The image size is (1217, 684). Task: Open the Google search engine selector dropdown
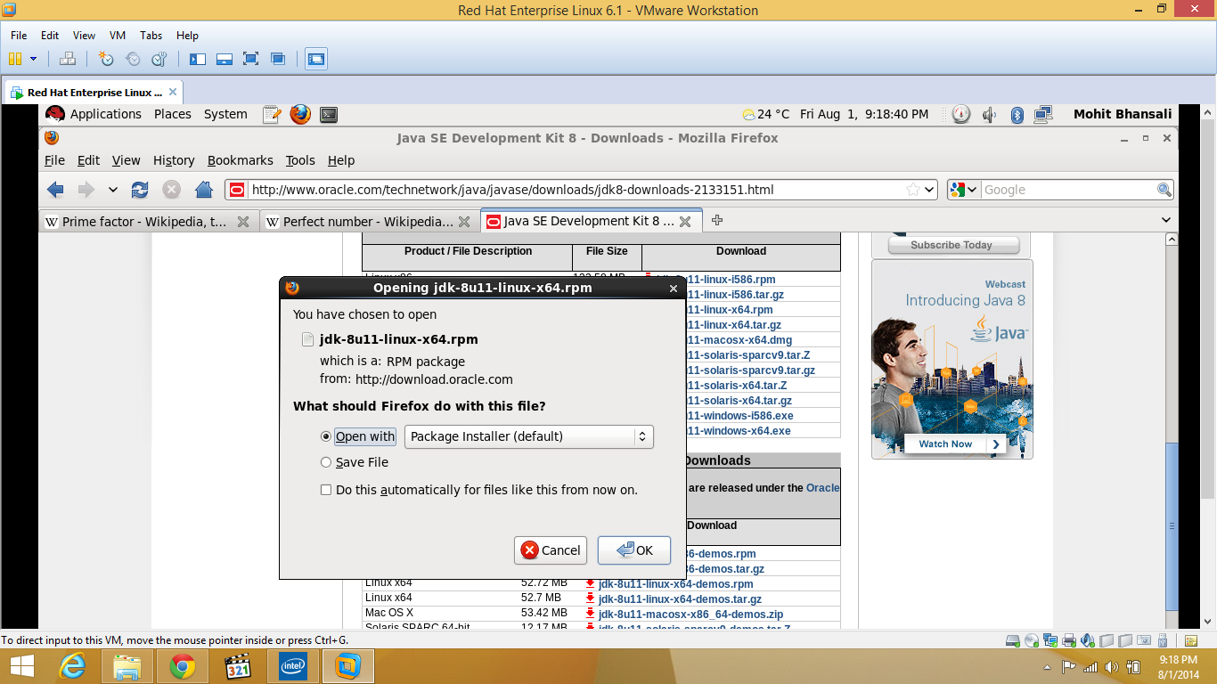pos(964,189)
